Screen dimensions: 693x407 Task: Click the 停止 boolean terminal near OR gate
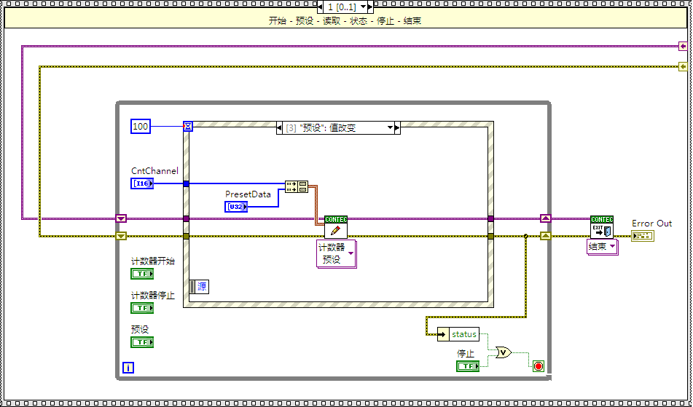[467, 366]
